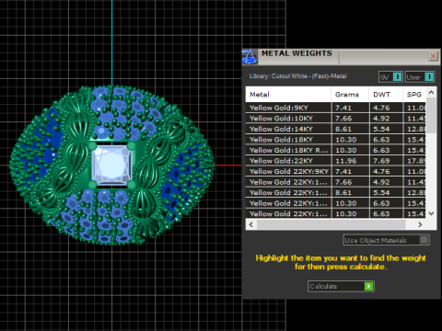The image size is (442, 331).
Task: Select the Yellow Gold:9KY row
Action: [336, 108]
